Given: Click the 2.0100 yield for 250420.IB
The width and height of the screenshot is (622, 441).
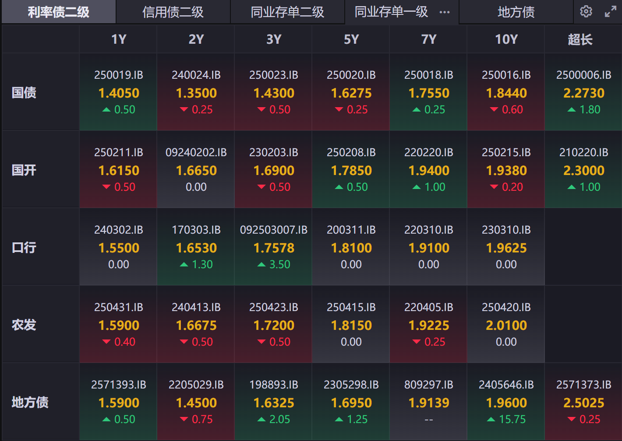Looking at the screenshot, I should coord(506,325).
